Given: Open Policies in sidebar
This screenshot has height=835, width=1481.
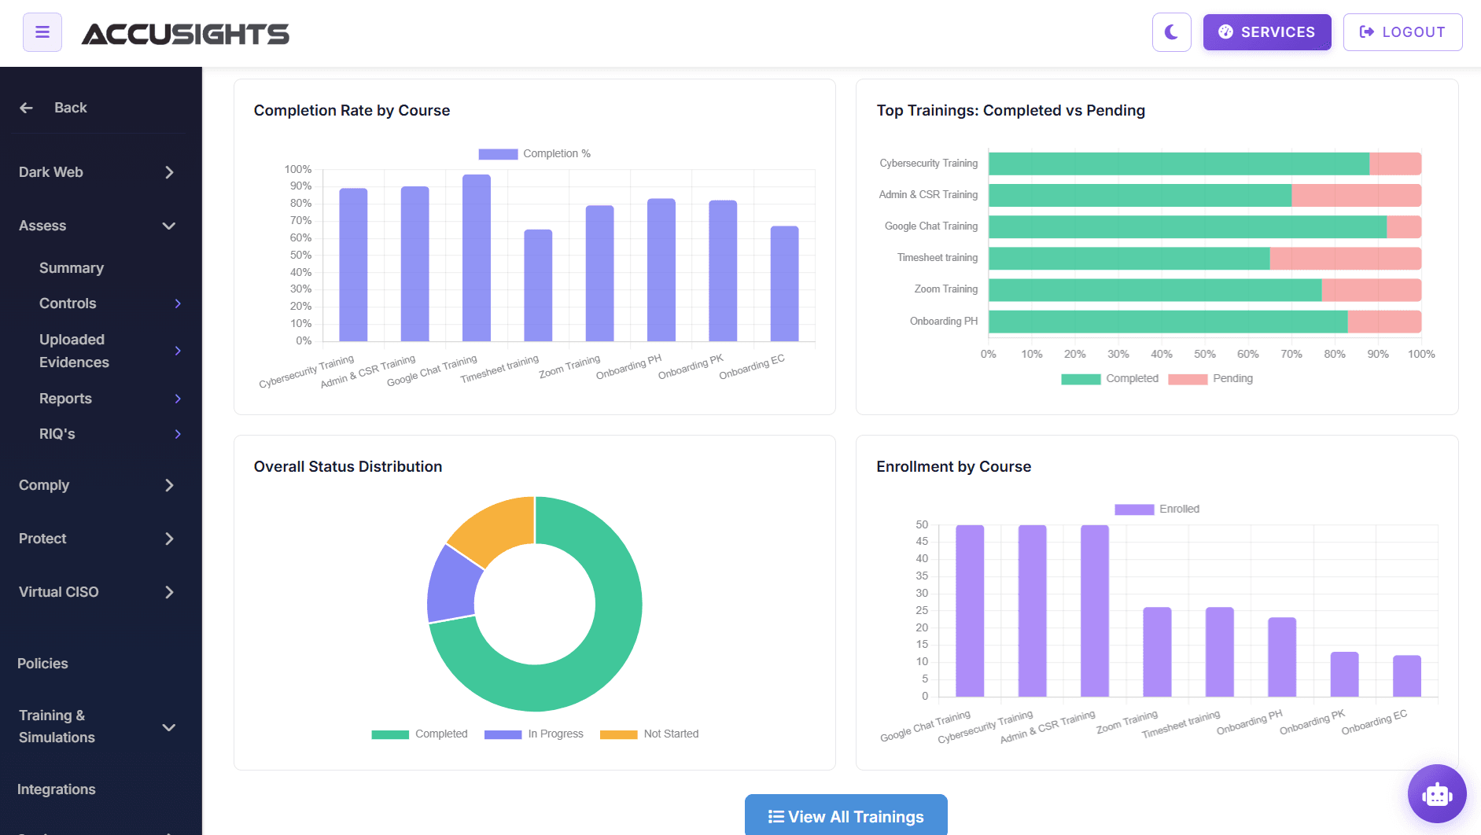Looking at the screenshot, I should click(42, 664).
